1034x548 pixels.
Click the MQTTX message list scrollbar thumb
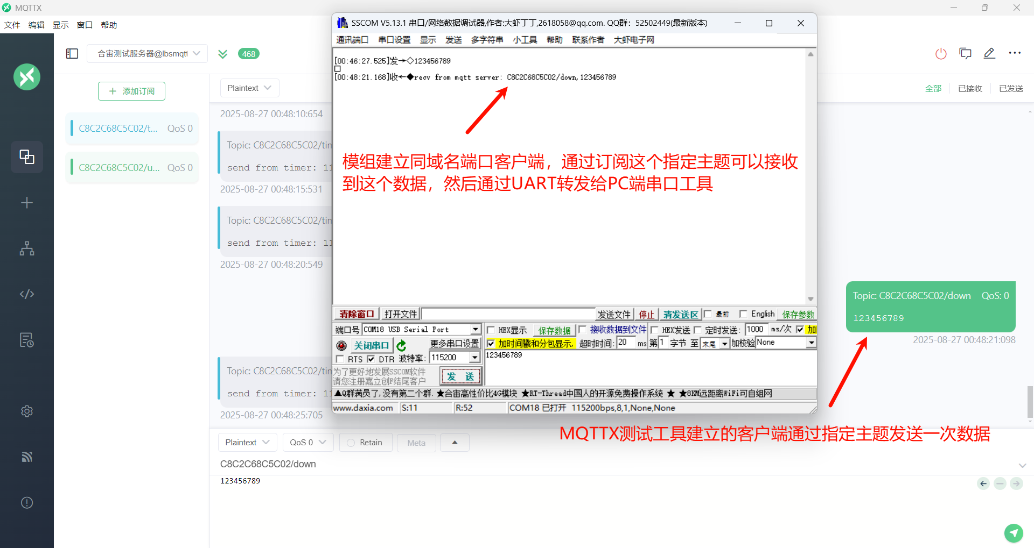tap(1030, 402)
